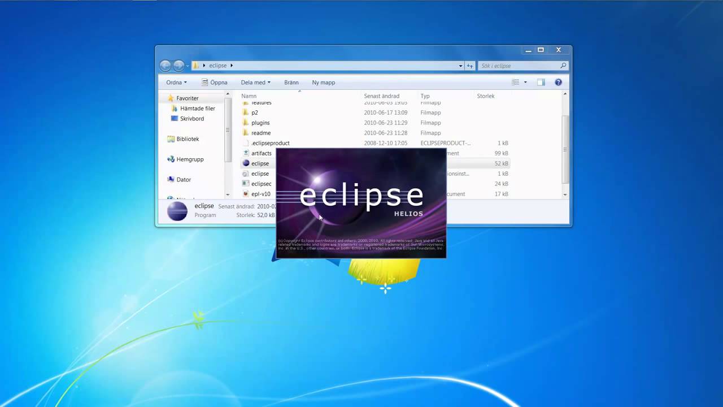Click the navigation pane scrollbar thumb
Viewport: 723px width, 407px height.
[x=228, y=130]
